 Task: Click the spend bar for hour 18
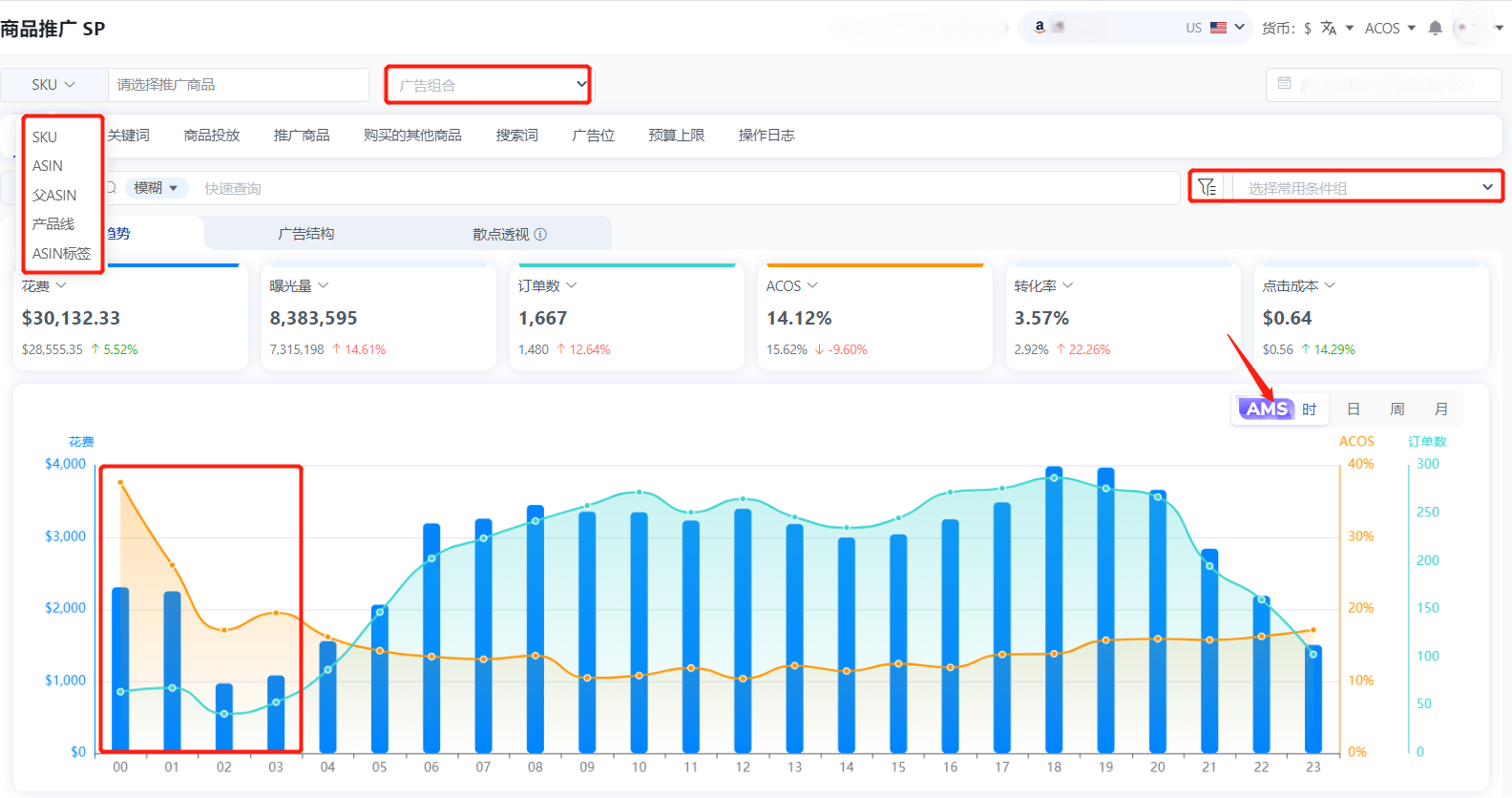click(x=1054, y=609)
